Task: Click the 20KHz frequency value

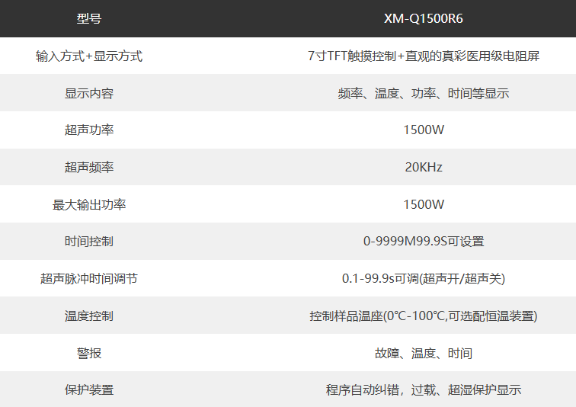Action: coord(424,168)
